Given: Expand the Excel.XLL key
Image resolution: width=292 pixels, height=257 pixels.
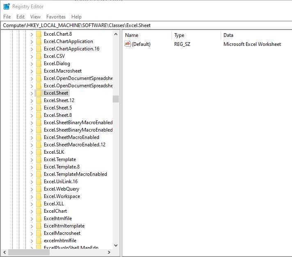Looking at the screenshot, I should point(32,204).
